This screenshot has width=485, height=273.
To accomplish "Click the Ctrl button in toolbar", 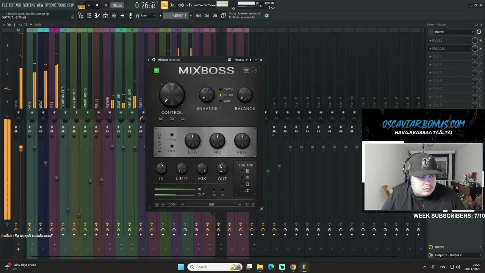I will (x=207, y=16).
